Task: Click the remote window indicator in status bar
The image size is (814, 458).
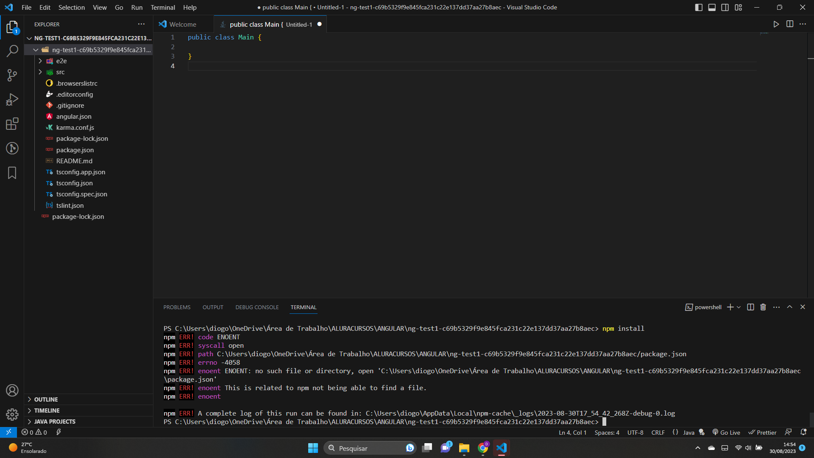Action: click(x=8, y=432)
